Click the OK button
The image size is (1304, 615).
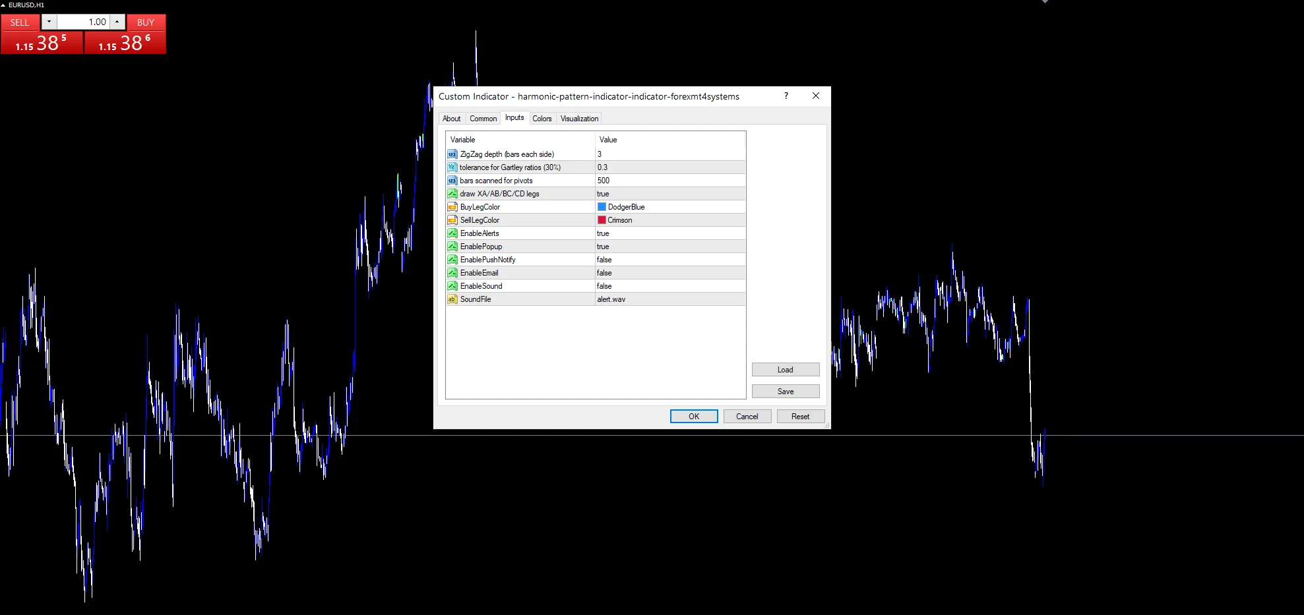[x=694, y=417]
